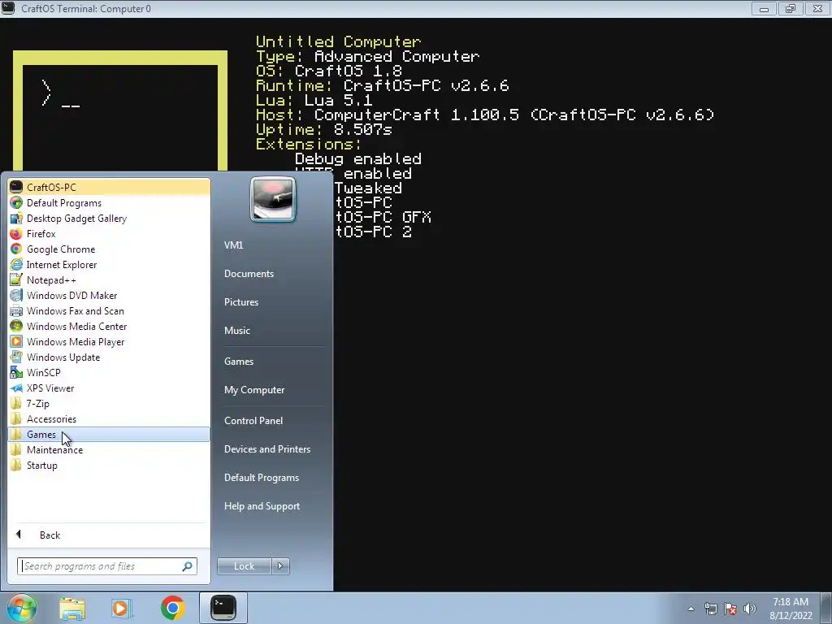Open Windows Media Player in programs list
This screenshot has width=832, height=624.
(110, 342)
